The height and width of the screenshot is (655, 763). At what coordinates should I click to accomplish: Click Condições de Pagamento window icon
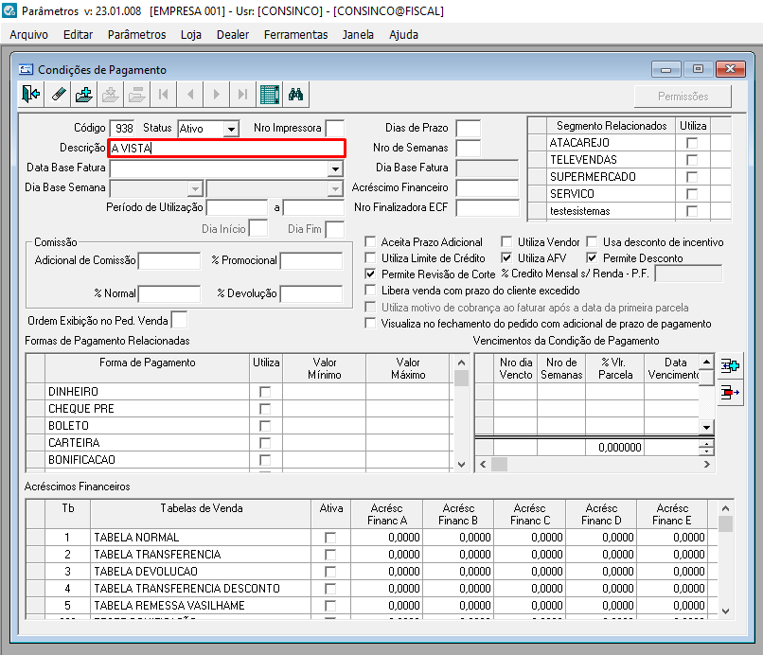tap(26, 70)
